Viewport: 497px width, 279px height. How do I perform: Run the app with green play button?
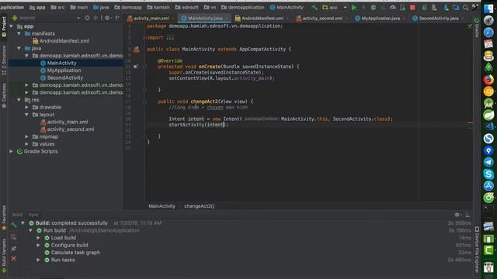pos(354,7)
